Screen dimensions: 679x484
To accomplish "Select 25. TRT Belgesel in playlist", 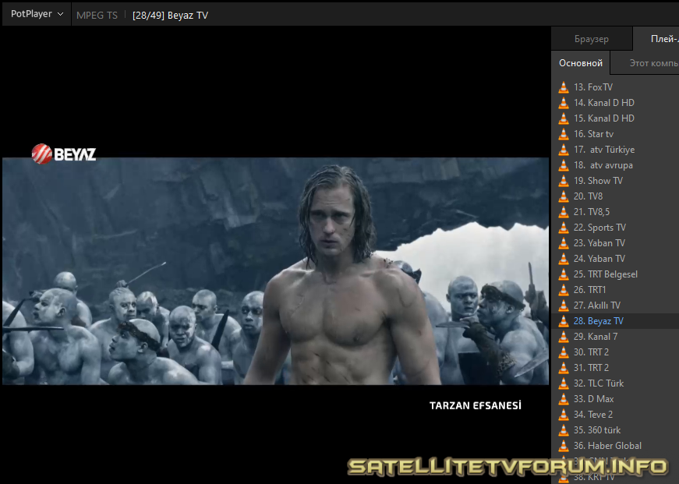I will click(x=615, y=274).
